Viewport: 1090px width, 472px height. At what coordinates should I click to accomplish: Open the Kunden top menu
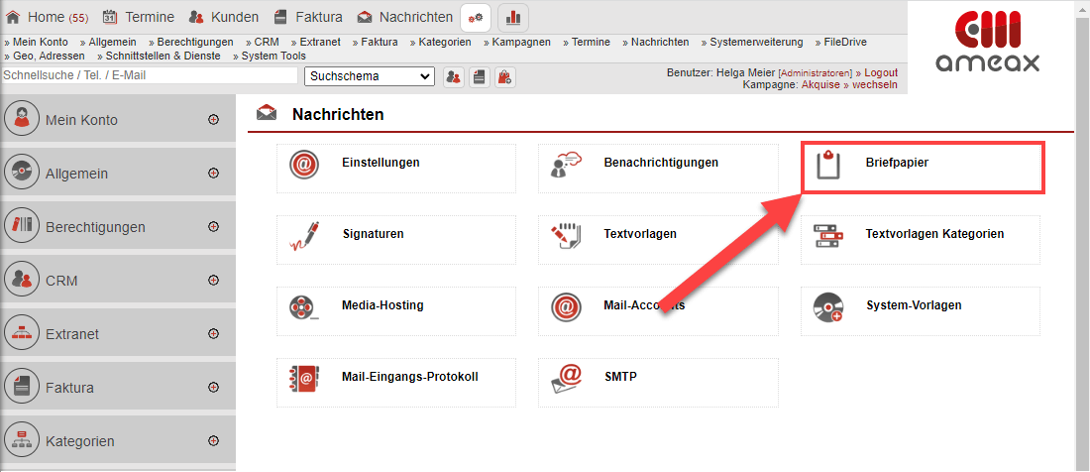pos(224,17)
